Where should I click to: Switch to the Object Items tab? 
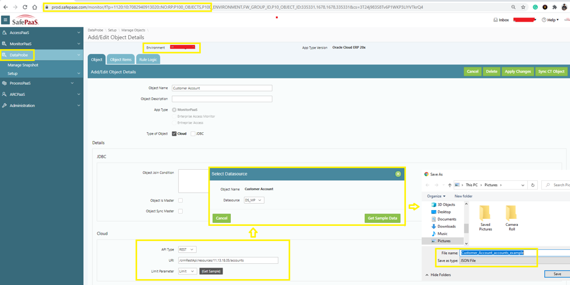[121, 60]
